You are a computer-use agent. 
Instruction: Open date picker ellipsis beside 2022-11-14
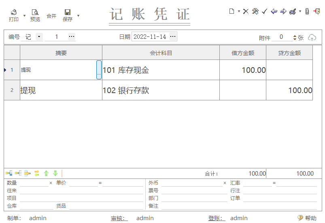(173, 37)
